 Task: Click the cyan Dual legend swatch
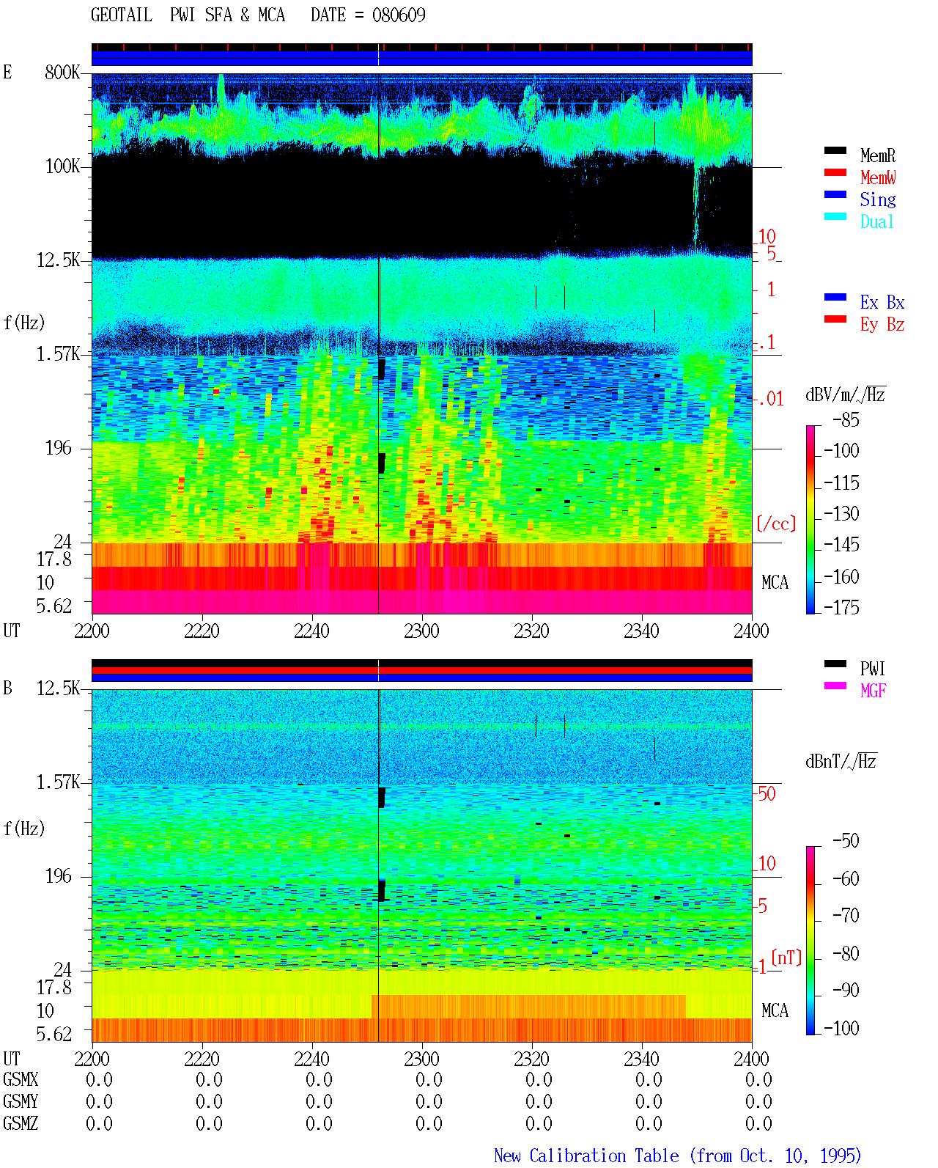coord(835,217)
